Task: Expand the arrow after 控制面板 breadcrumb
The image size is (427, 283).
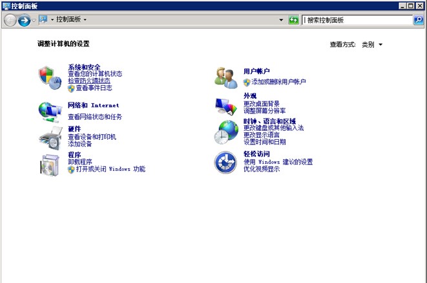Action: 85,20
